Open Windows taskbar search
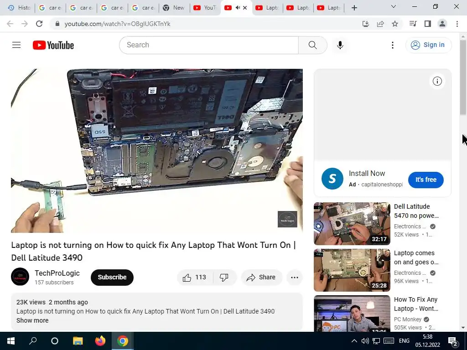 tap(33, 341)
